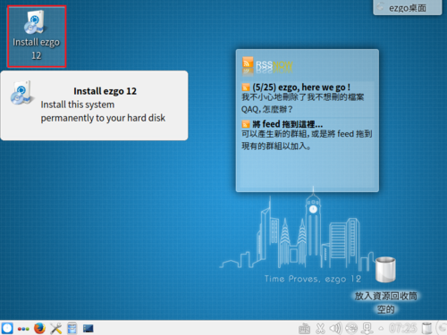Open the file manager cabinet icon
The width and height of the screenshot is (447, 335).
[x=72, y=329]
